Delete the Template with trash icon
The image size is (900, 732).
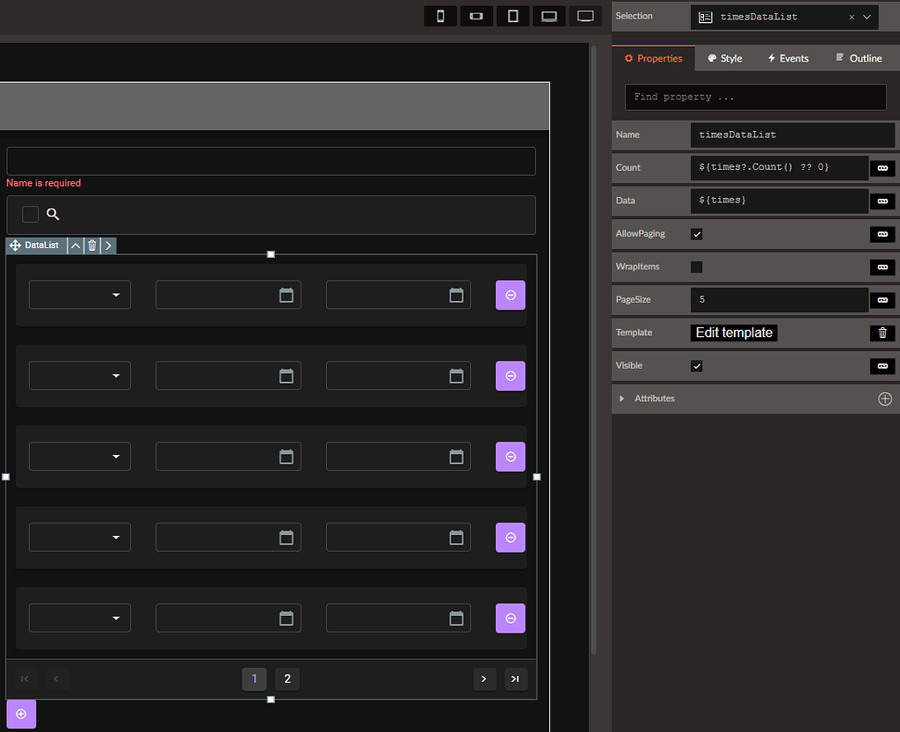tap(882, 333)
